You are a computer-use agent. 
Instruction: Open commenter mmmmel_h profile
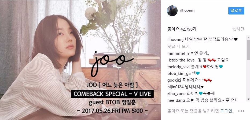[176, 53]
